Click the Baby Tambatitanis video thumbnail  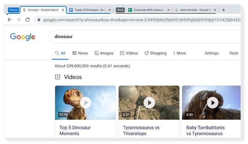[212, 103]
